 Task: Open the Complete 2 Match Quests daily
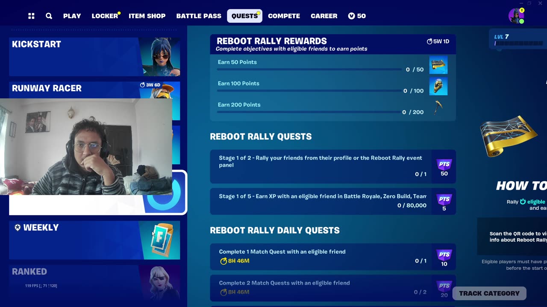click(x=333, y=288)
